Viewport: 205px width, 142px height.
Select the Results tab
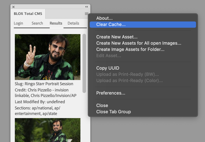[x=56, y=23]
